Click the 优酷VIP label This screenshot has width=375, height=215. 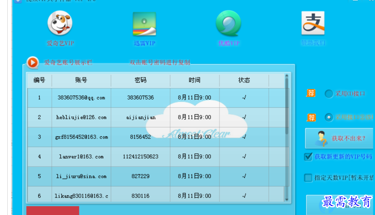[x=229, y=43]
